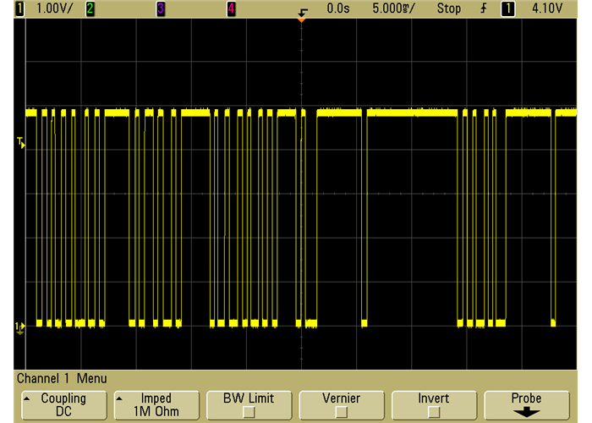Click channel 1 ground reference marker
This screenshot has width=592, height=423.
[20, 327]
